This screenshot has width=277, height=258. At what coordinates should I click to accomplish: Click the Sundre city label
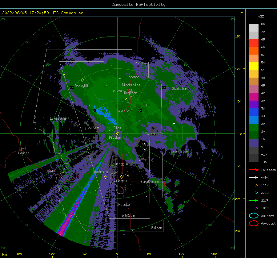click(94, 127)
